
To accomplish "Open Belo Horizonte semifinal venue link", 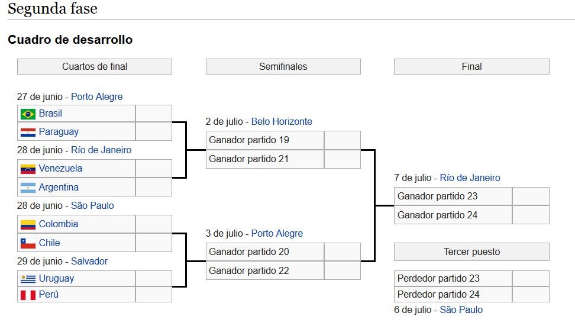I will (282, 122).
